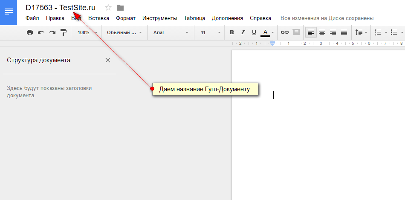
Task: Click the Print icon in toolbar
Action: tap(29, 32)
